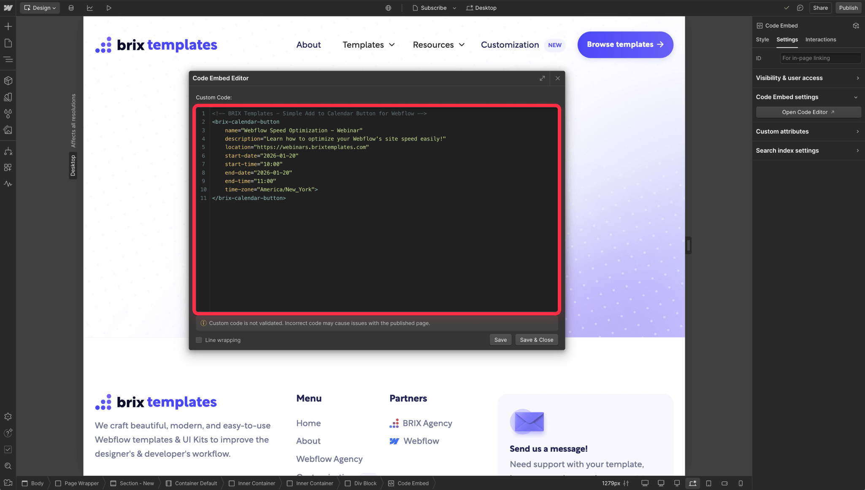Open the Desktop breakpoint selector in top bar
This screenshot has width=865, height=490.
tap(481, 8)
